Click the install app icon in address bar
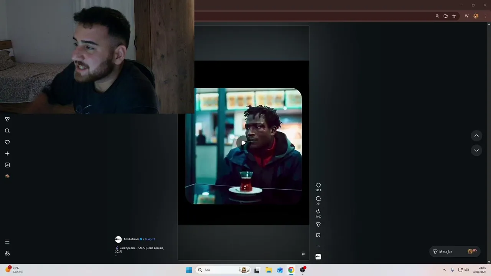Image resolution: width=491 pixels, height=276 pixels. tap(446, 16)
